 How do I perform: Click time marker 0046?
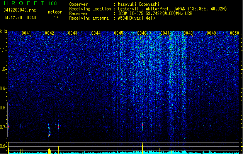142,33
